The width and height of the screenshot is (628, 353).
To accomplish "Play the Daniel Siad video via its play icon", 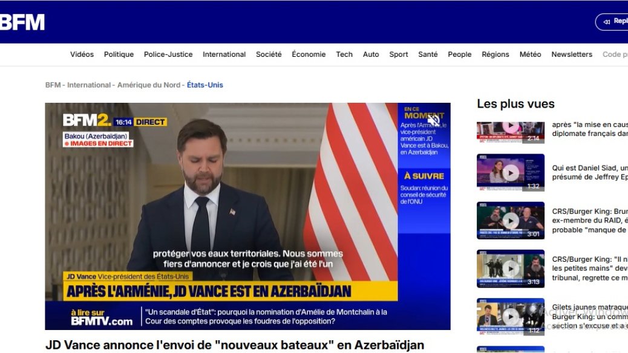I will pos(511,172).
